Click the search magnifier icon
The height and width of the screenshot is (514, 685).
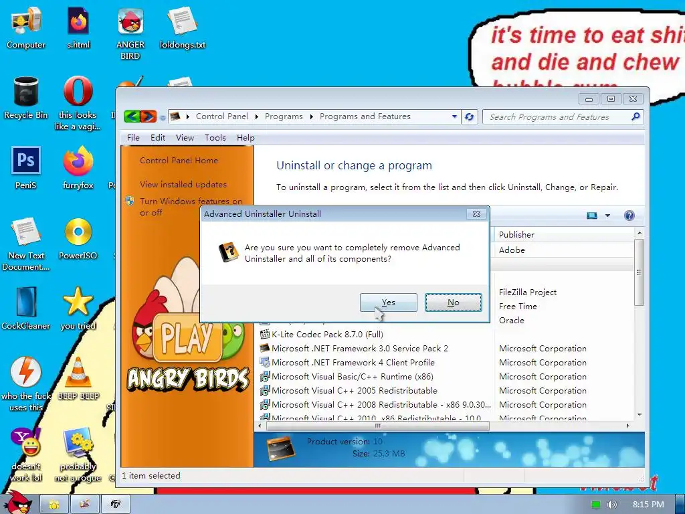click(x=635, y=116)
